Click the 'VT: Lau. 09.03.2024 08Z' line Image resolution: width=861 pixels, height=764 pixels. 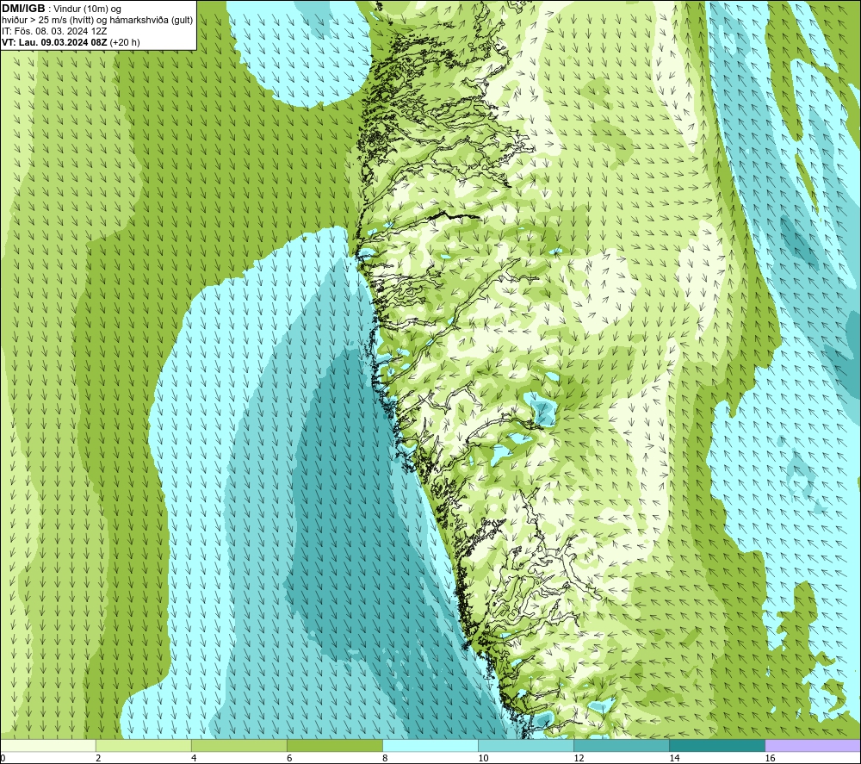click(x=55, y=42)
